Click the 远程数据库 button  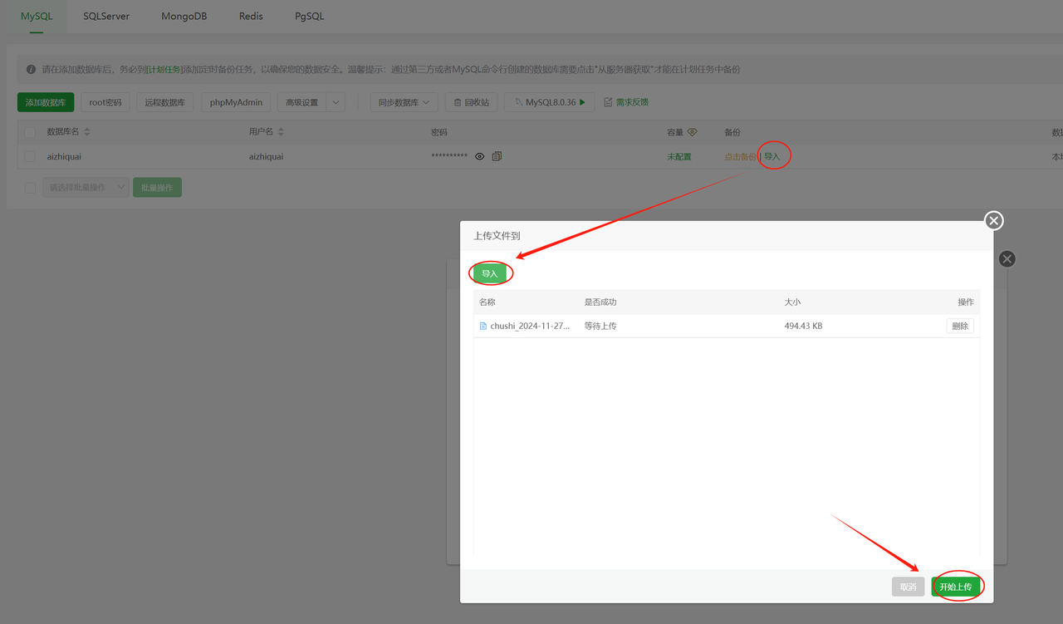click(165, 102)
